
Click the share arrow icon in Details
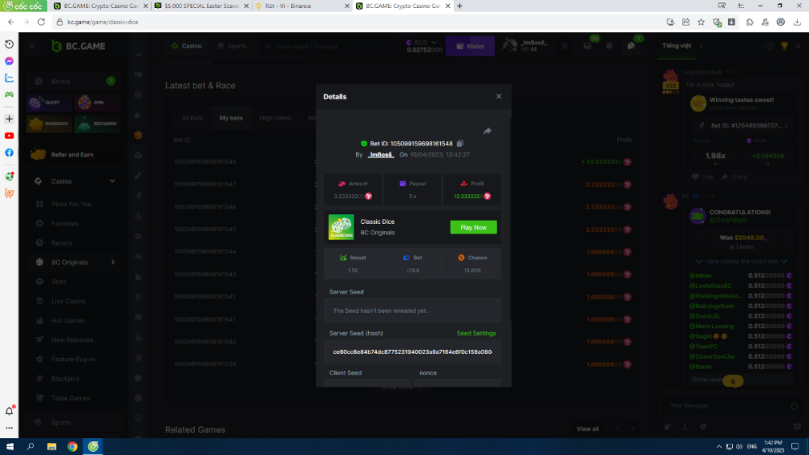coord(488,131)
